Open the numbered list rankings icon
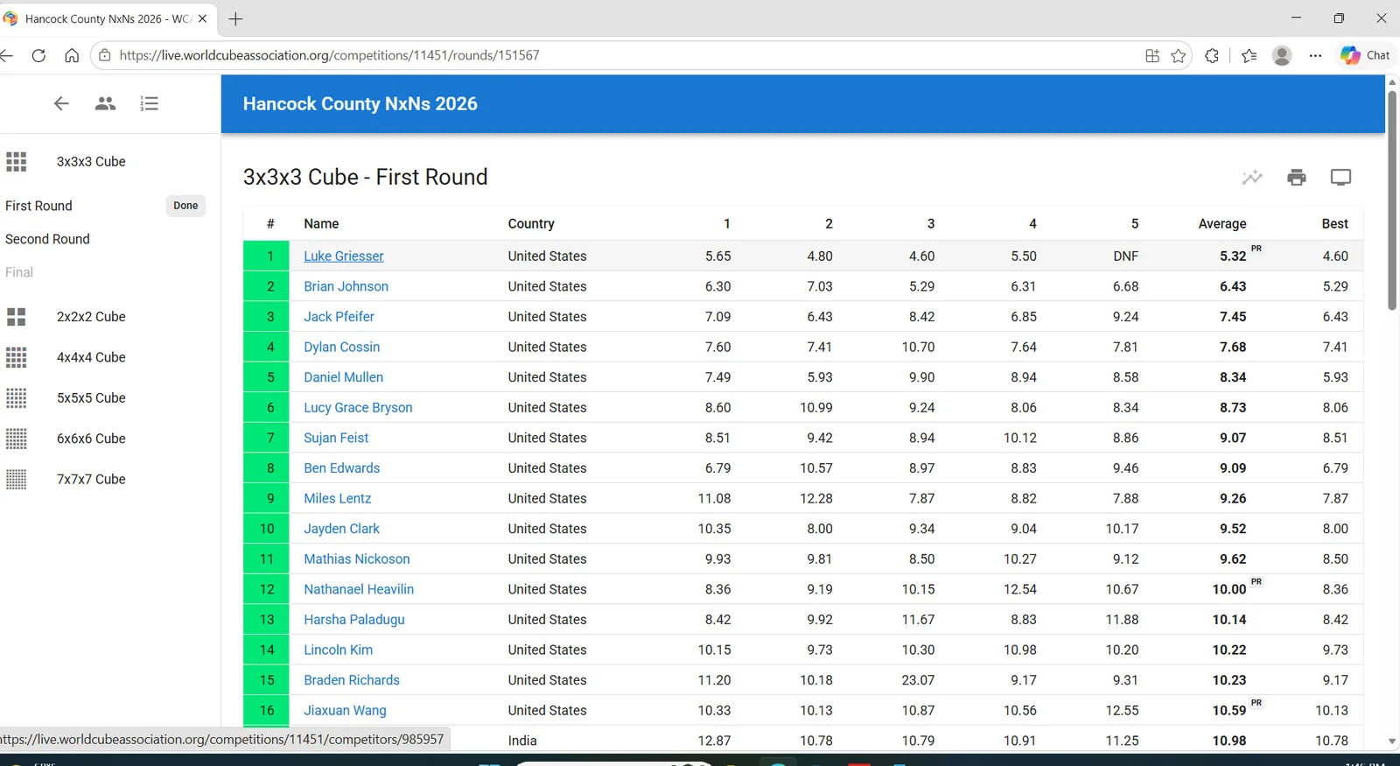This screenshot has width=1400, height=766. click(x=150, y=103)
